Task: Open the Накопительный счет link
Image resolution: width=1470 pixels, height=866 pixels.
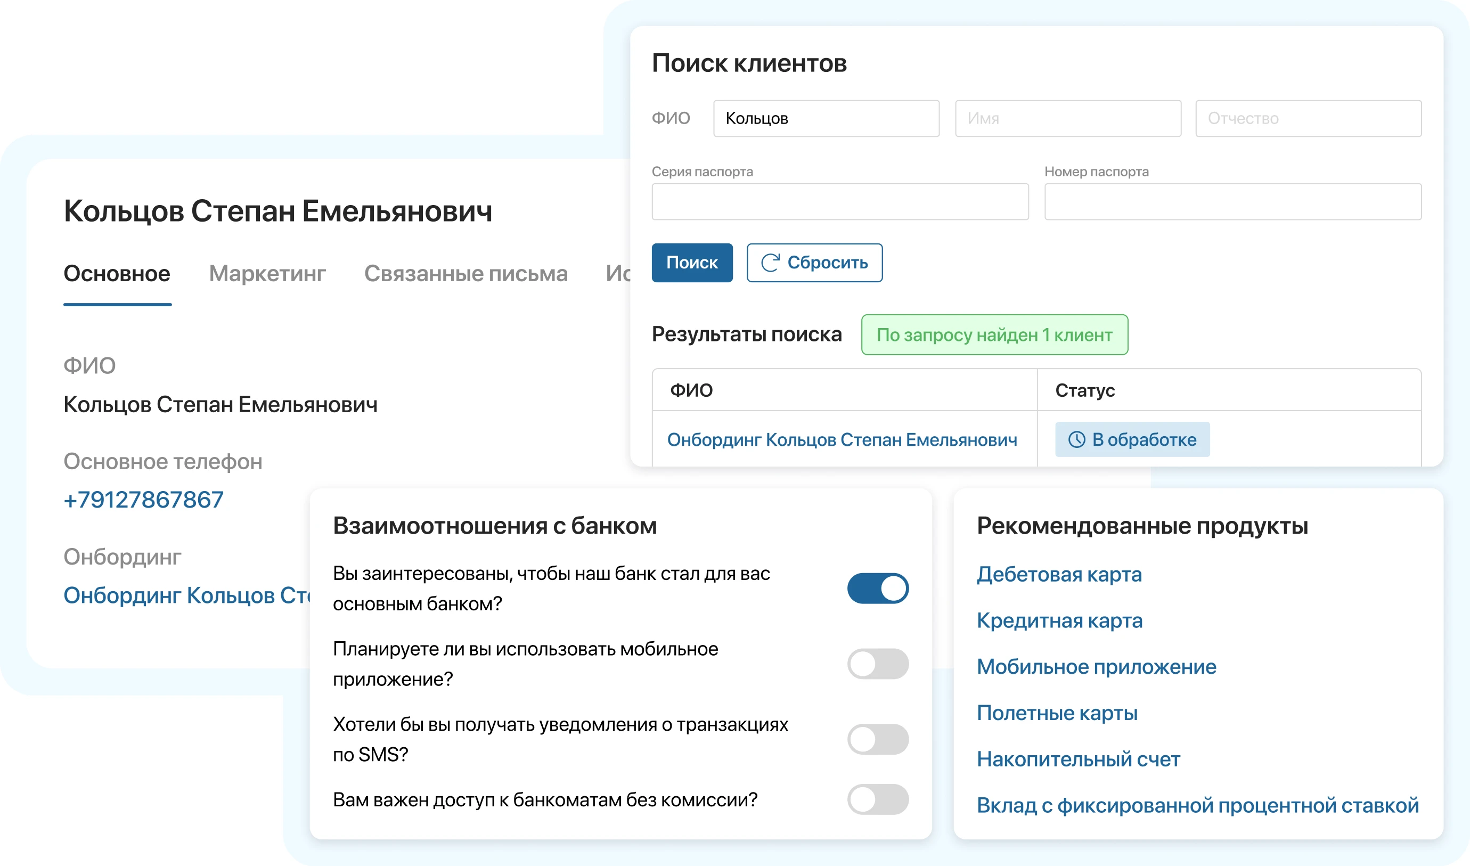Action: pyautogui.click(x=1079, y=759)
